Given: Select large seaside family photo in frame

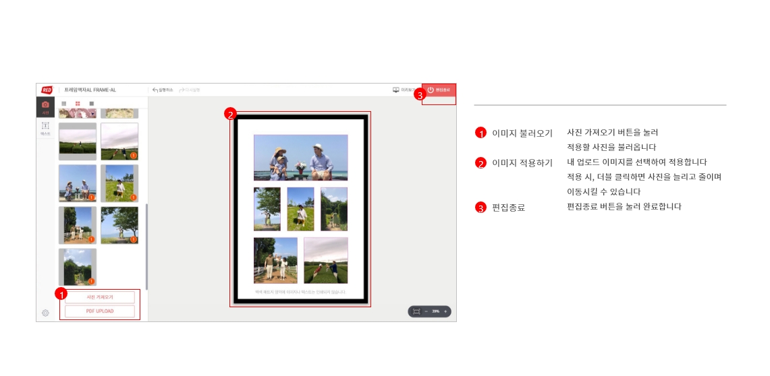Looking at the screenshot, I should [300, 158].
